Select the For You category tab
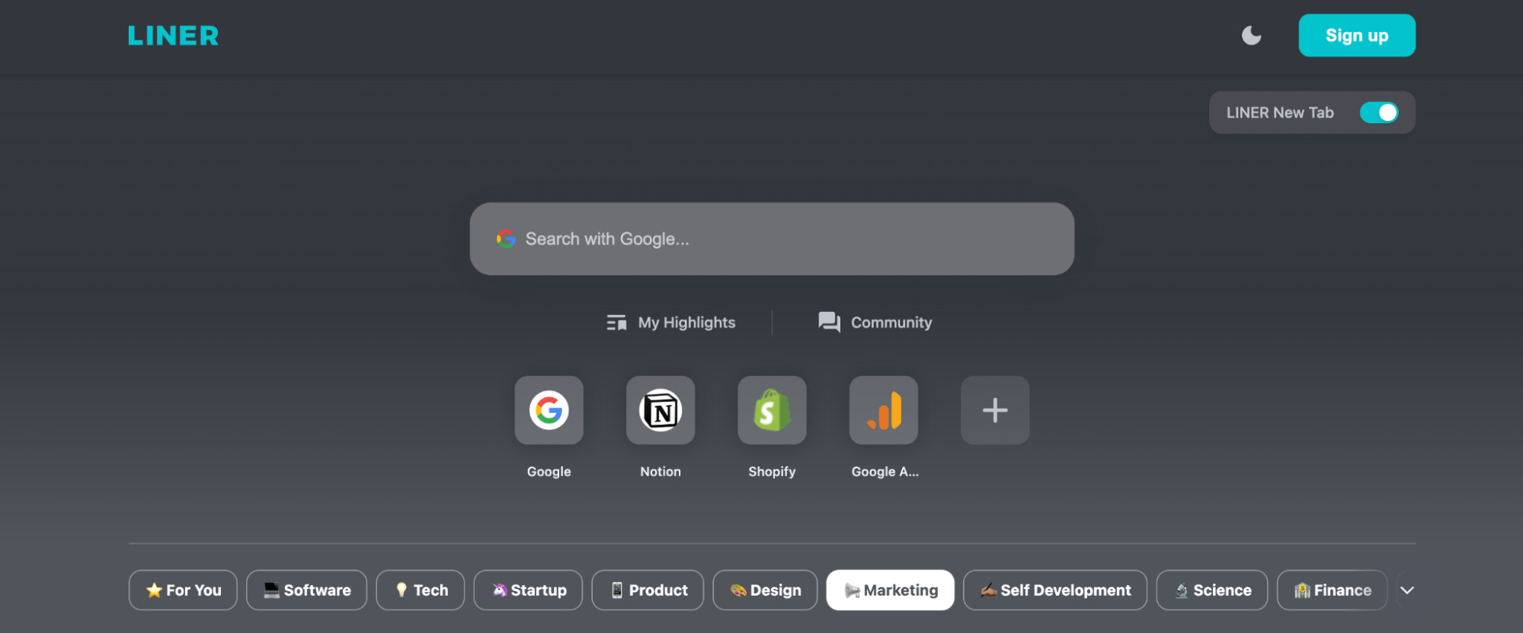The height and width of the screenshot is (633, 1523). click(183, 590)
